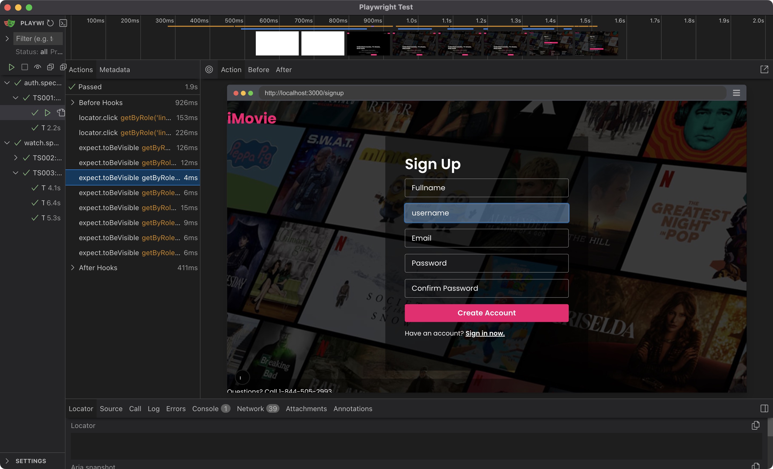The image size is (773, 469).
Task: Collapse the TS001 test group
Action: point(15,98)
